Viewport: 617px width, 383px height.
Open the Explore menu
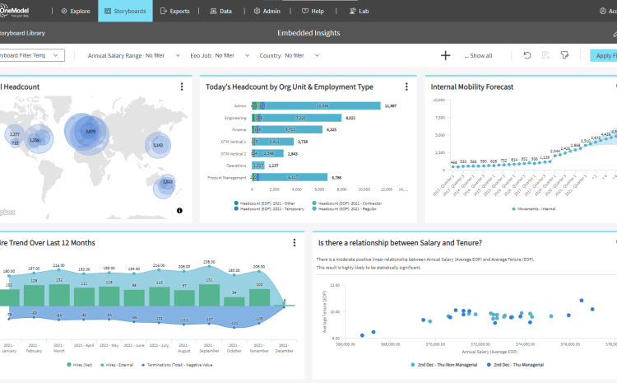[x=76, y=11]
